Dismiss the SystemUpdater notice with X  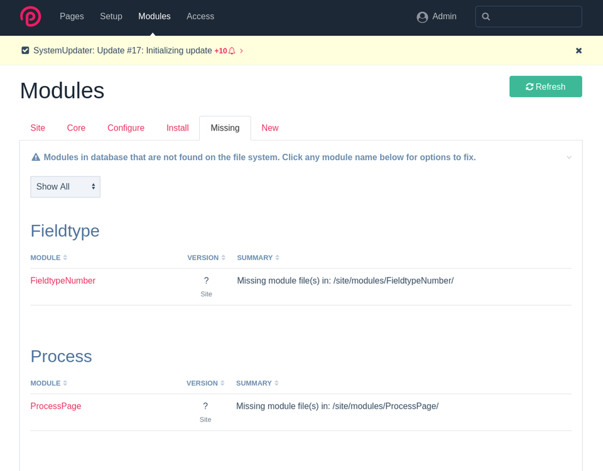pos(579,51)
